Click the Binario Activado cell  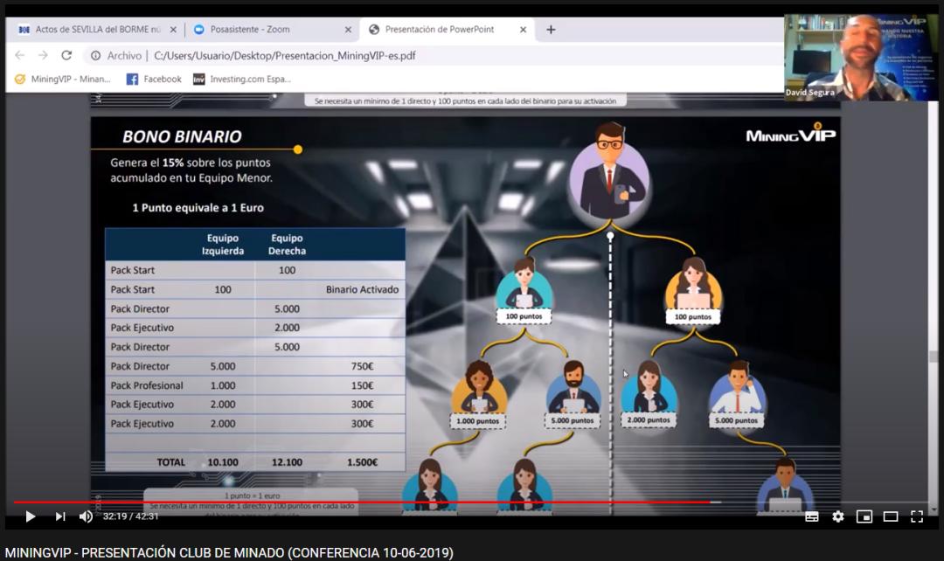pyautogui.click(x=363, y=289)
